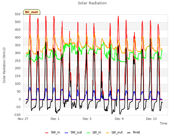Image resolution: width=185 pixels, height=138 pixels.
Task: Toggle the SW_out legend entry
Action: coord(73,133)
